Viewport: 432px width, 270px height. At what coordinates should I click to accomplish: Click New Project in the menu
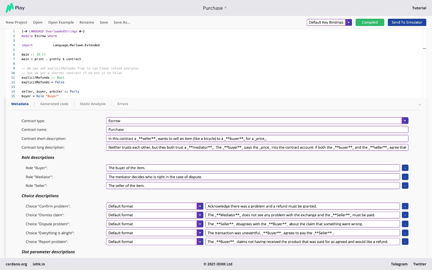(x=16, y=22)
